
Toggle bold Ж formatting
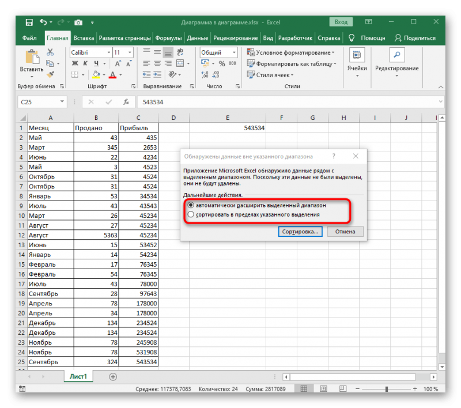(75, 63)
